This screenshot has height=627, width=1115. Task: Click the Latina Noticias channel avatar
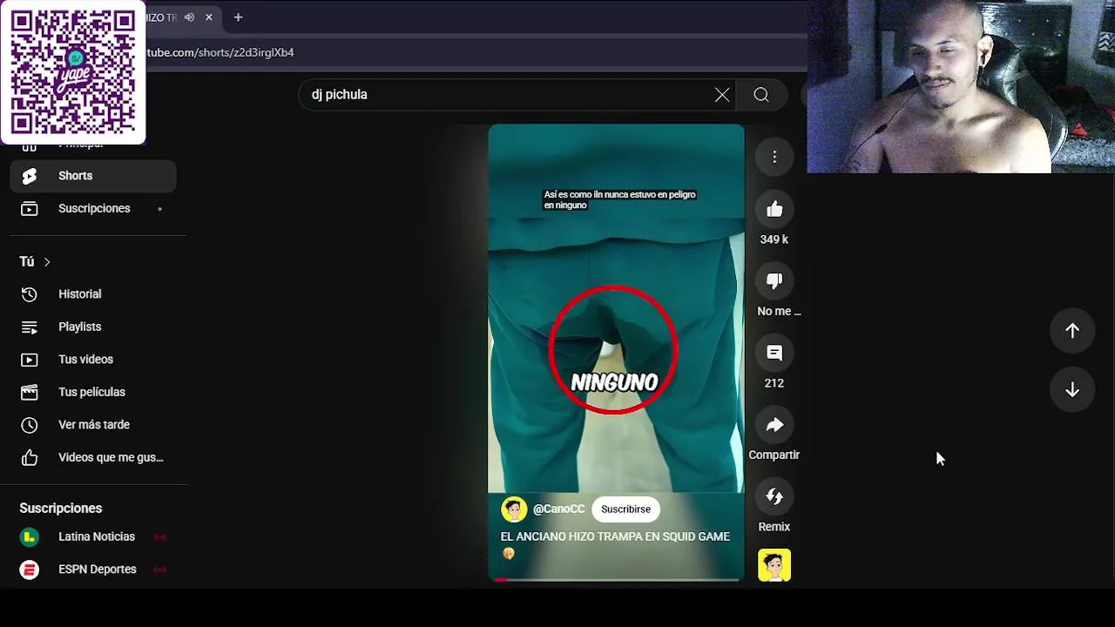[x=30, y=536]
